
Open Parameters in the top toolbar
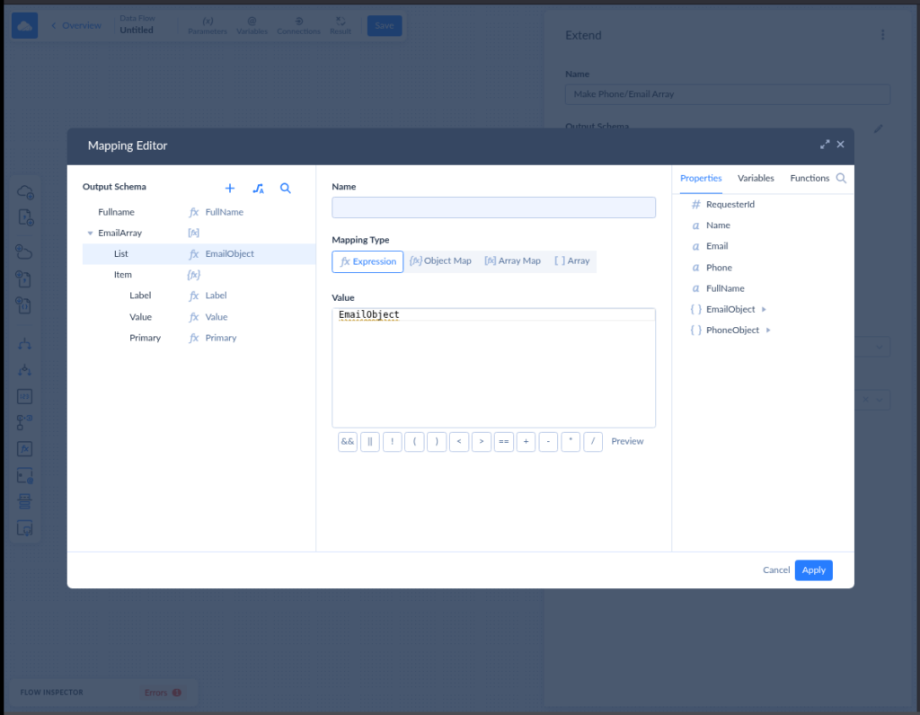(x=208, y=26)
